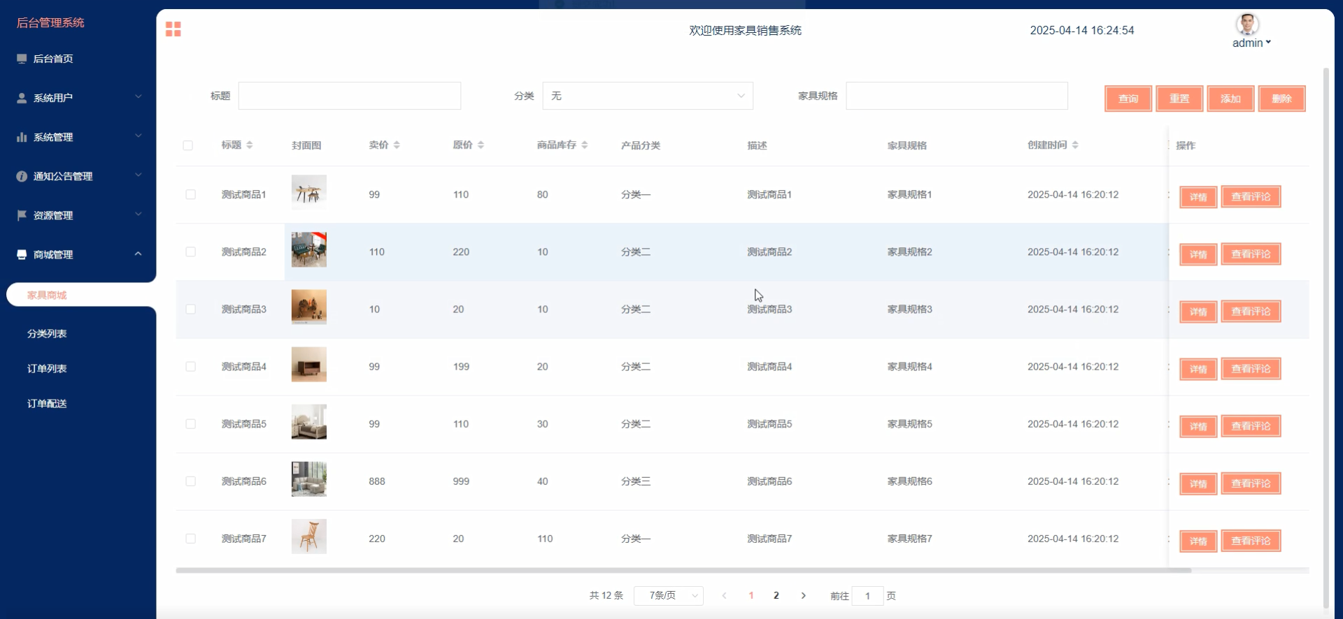Click 查看评论 for 测试商品3

click(x=1251, y=312)
